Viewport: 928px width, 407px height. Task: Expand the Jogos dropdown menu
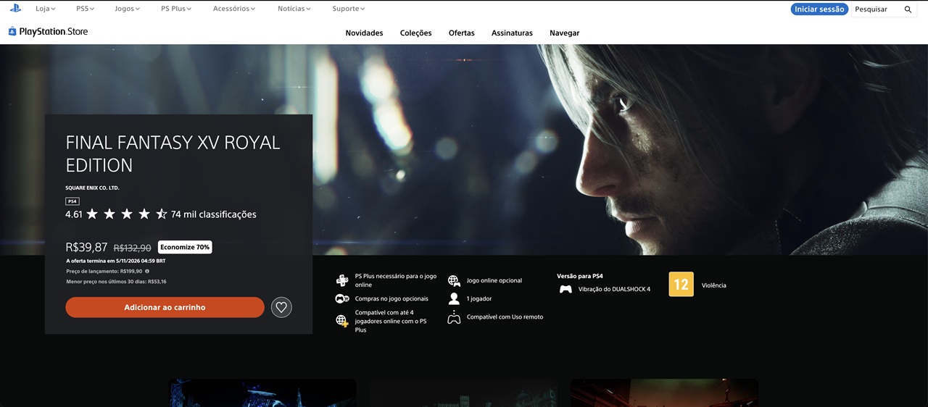[127, 9]
